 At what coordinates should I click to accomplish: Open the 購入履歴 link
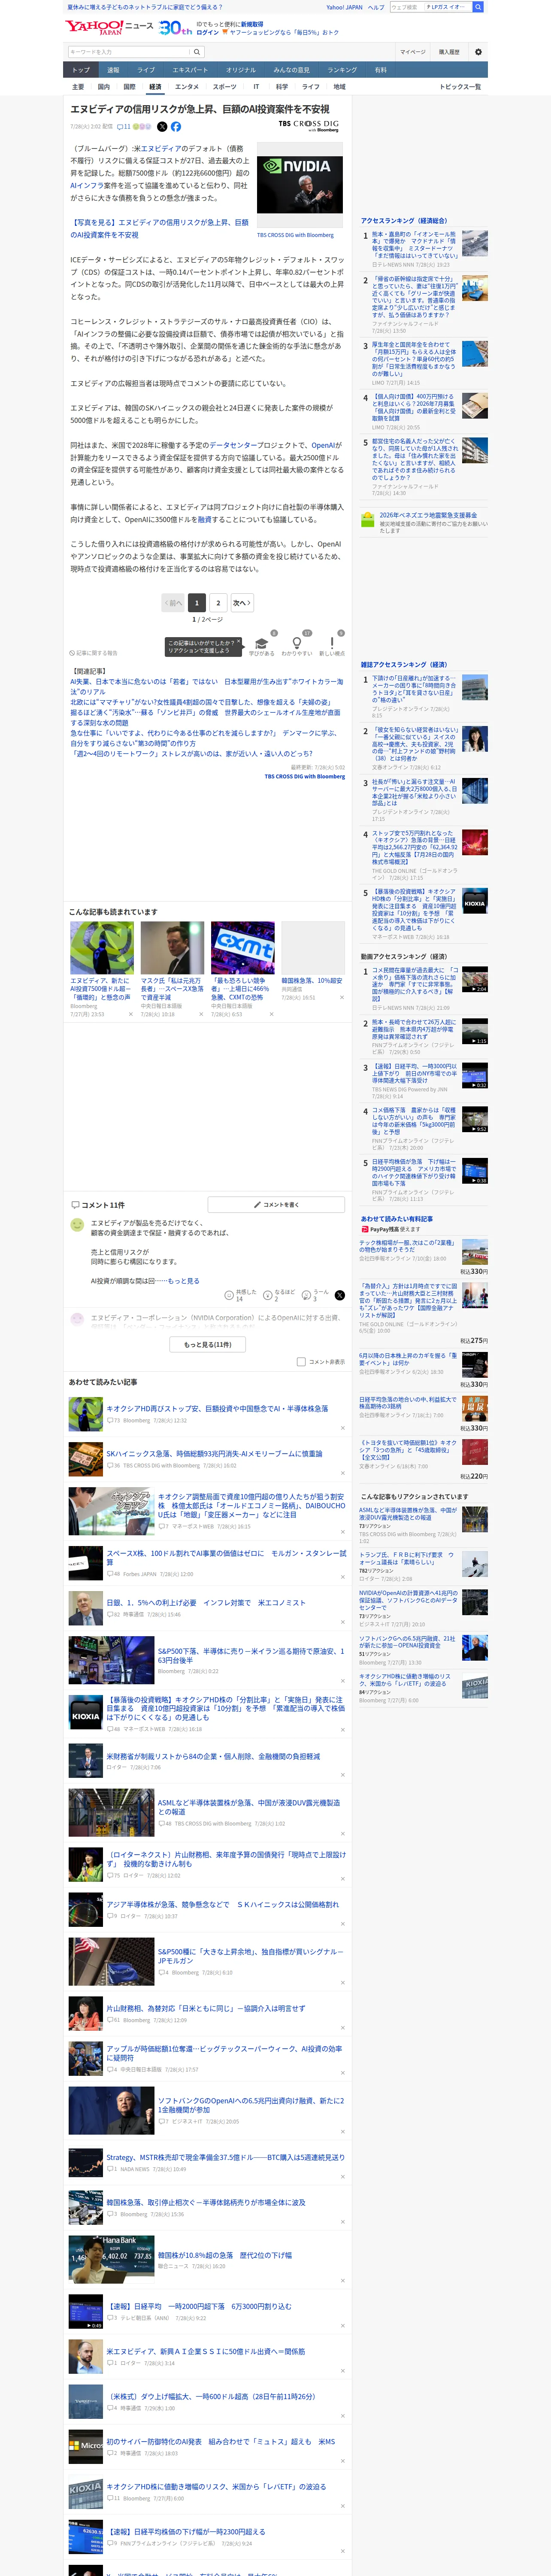[449, 52]
